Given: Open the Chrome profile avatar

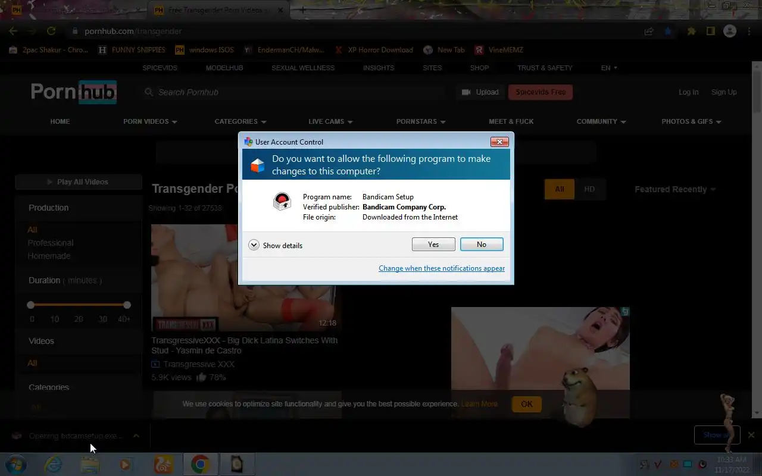Looking at the screenshot, I should (x=730, y=32).
